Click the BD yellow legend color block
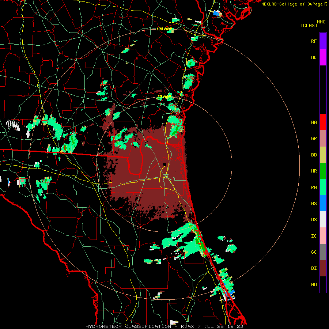Viewport: 329px width, 329px height. (323, 155)
